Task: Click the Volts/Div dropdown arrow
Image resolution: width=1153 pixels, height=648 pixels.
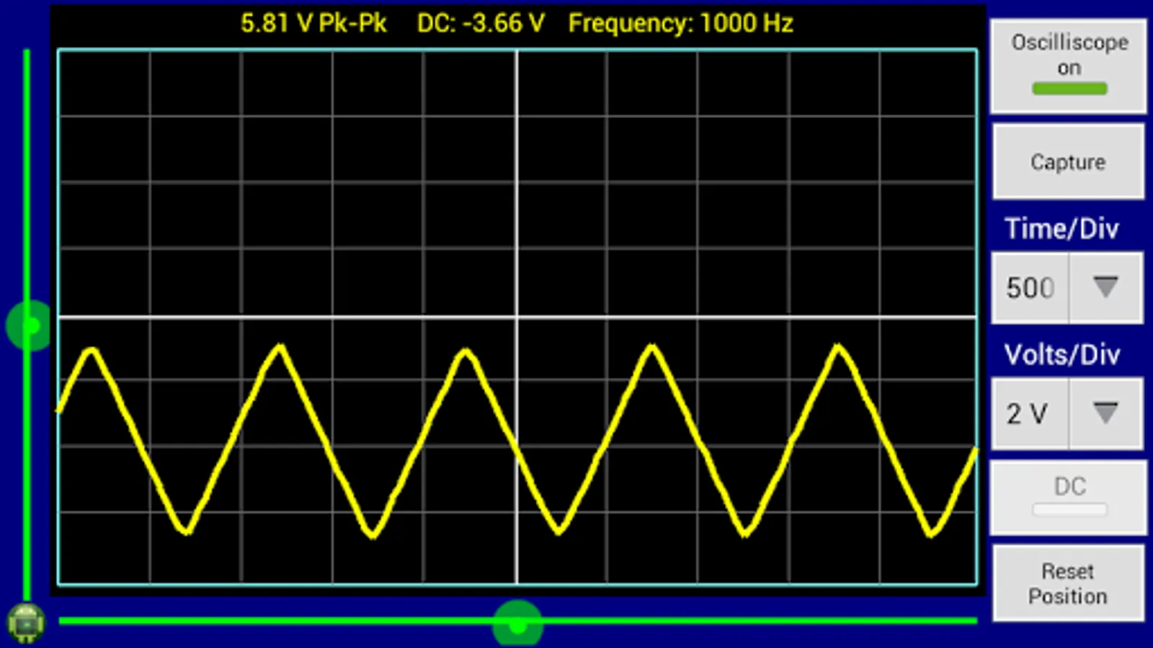Action: (1105, 413)
